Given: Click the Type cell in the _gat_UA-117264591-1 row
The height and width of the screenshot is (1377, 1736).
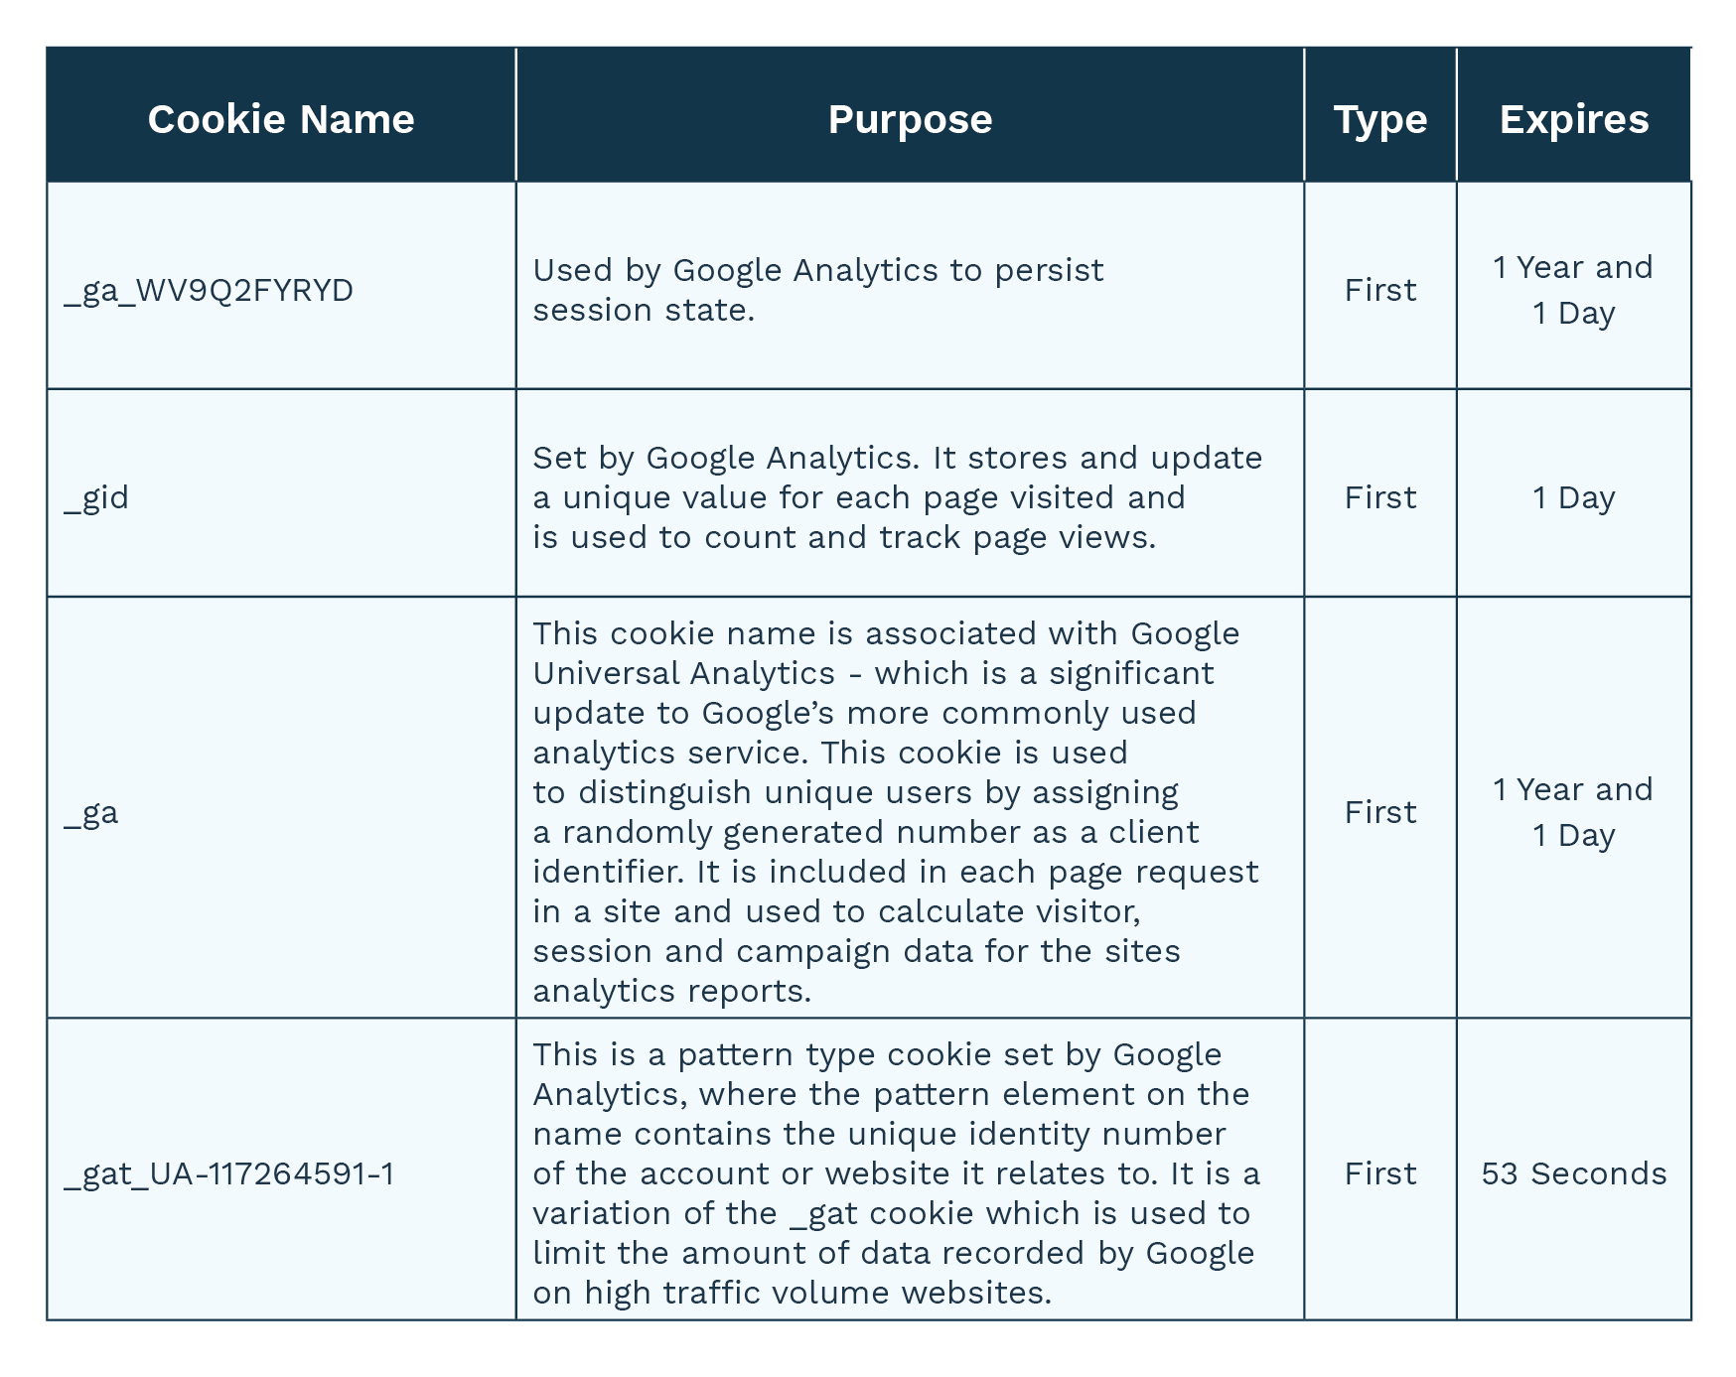Looking at the screenshot, I should tap(1379, 1173).
